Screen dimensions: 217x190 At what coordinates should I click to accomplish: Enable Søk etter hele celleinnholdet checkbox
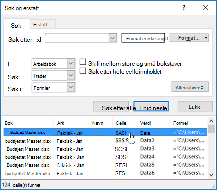83,71
